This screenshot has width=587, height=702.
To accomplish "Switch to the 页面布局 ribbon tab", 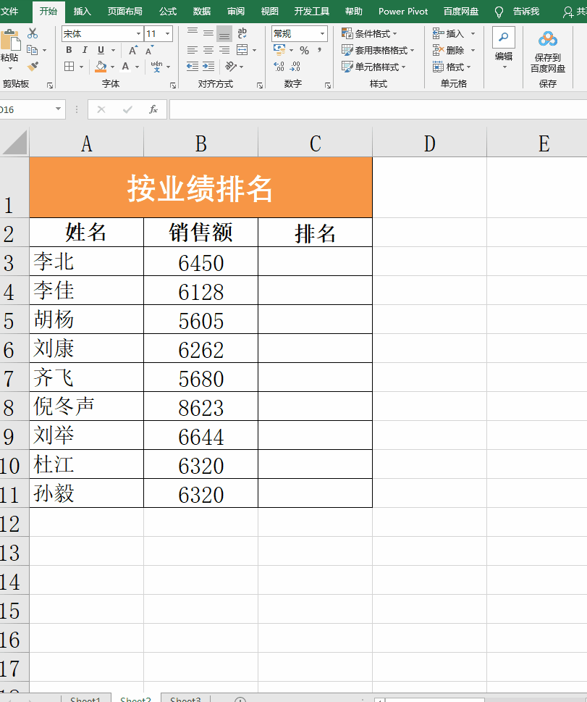I will 124,11.
